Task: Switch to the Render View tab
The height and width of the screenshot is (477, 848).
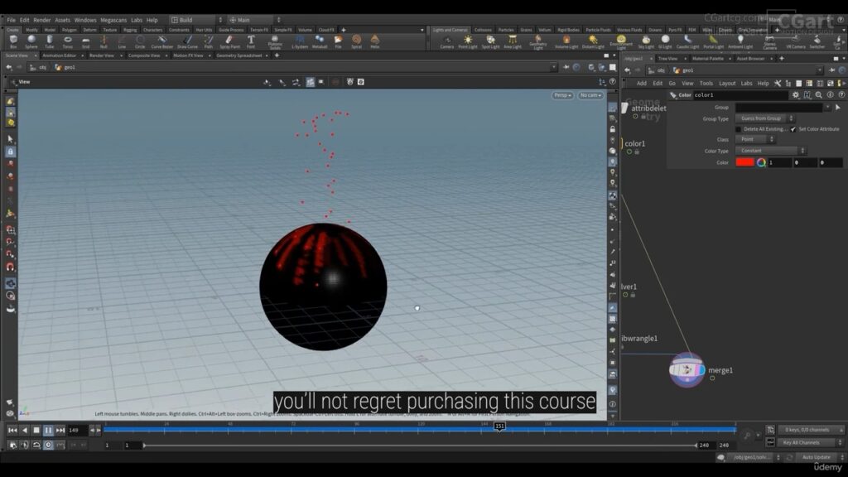Action: tap(101, 55)
